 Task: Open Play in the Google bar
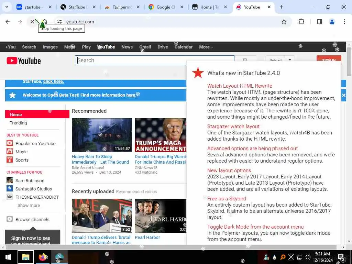(x=86, y=47)
